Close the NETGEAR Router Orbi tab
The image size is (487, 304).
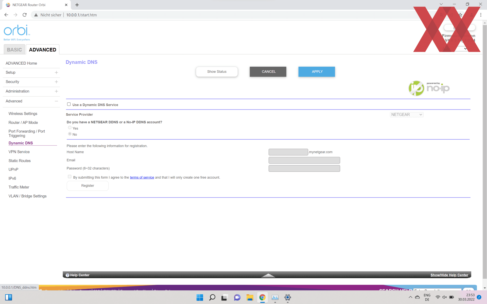point(66,5)
